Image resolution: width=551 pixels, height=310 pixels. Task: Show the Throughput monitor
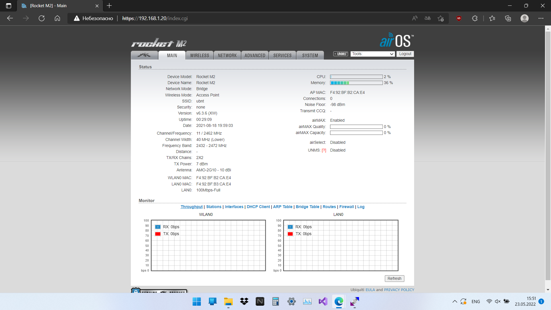pos(191,207)
